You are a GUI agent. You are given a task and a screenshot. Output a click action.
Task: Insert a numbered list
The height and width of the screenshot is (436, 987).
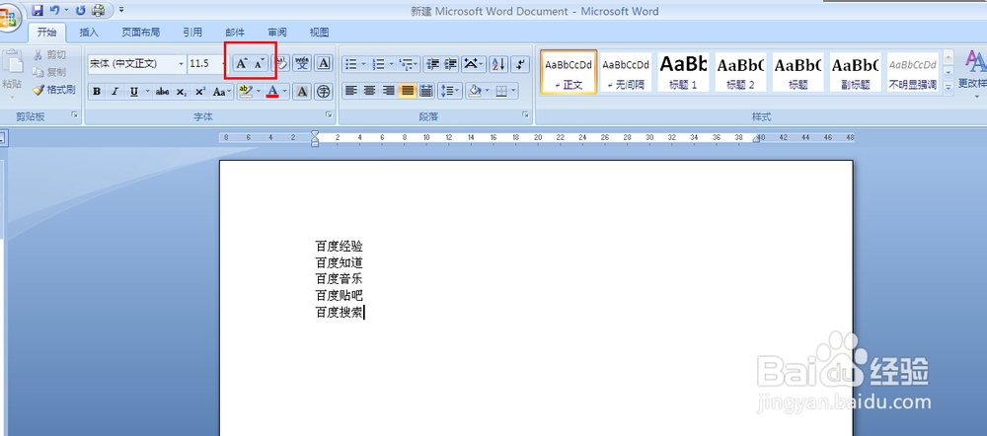379,63
